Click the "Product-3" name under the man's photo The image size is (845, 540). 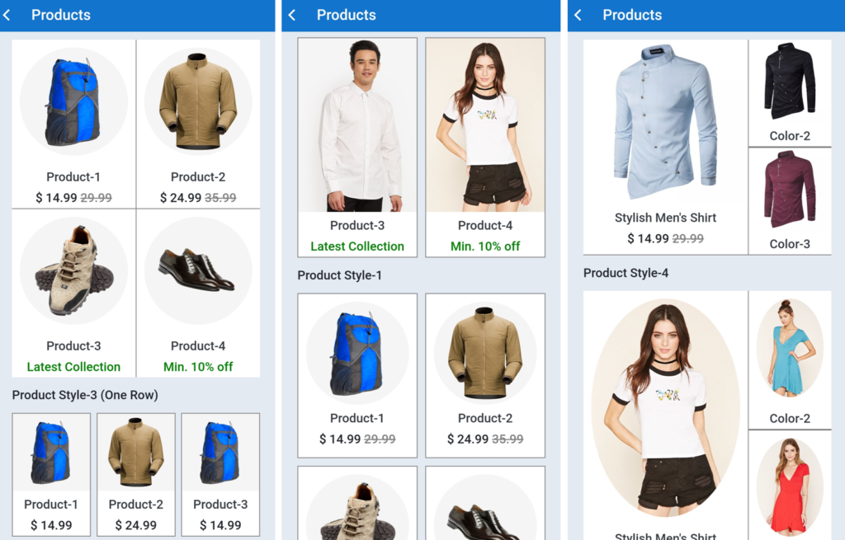[x=357, y=225]
